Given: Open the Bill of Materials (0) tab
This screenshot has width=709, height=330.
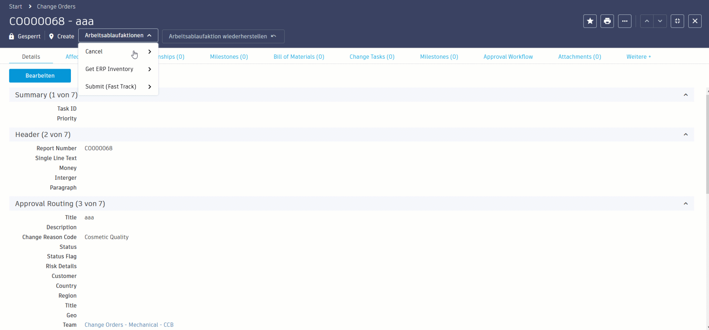Looking at the screenshot, I should point(299,57).
